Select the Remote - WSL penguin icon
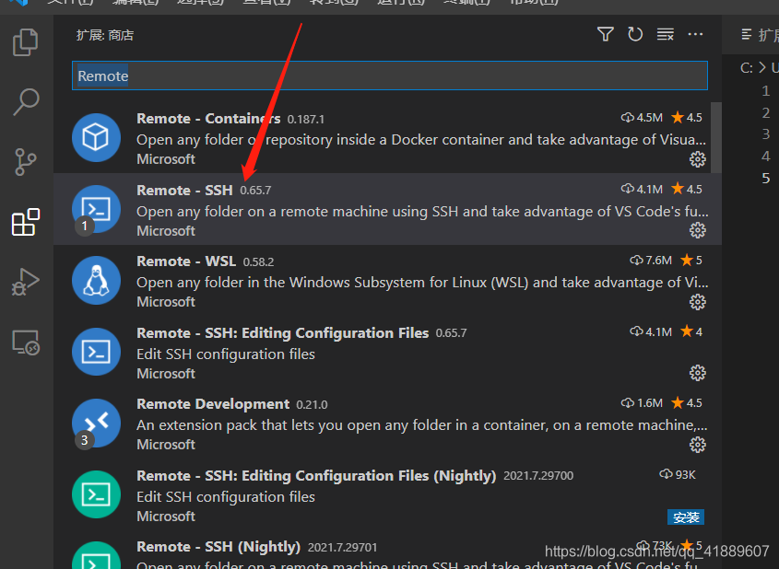Image resolution: width=779 pixels, height=569 pixels. pyautogui.click(x=96, y=280)
